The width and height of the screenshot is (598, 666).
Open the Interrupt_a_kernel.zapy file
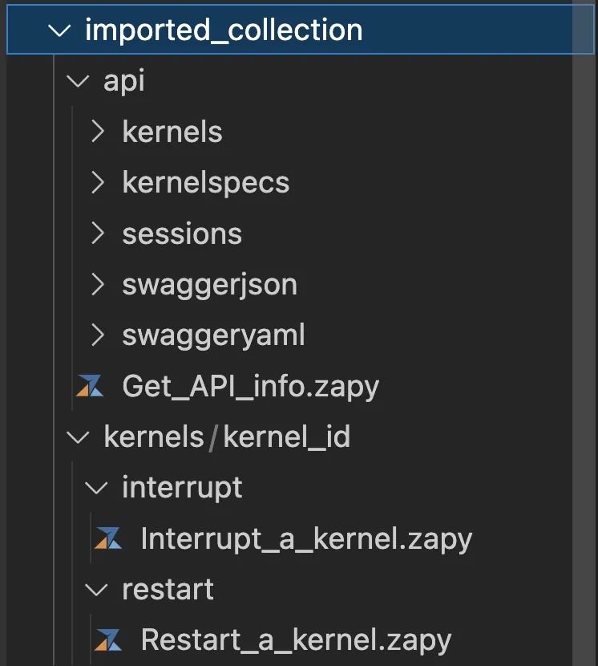(x=306, y=538)
